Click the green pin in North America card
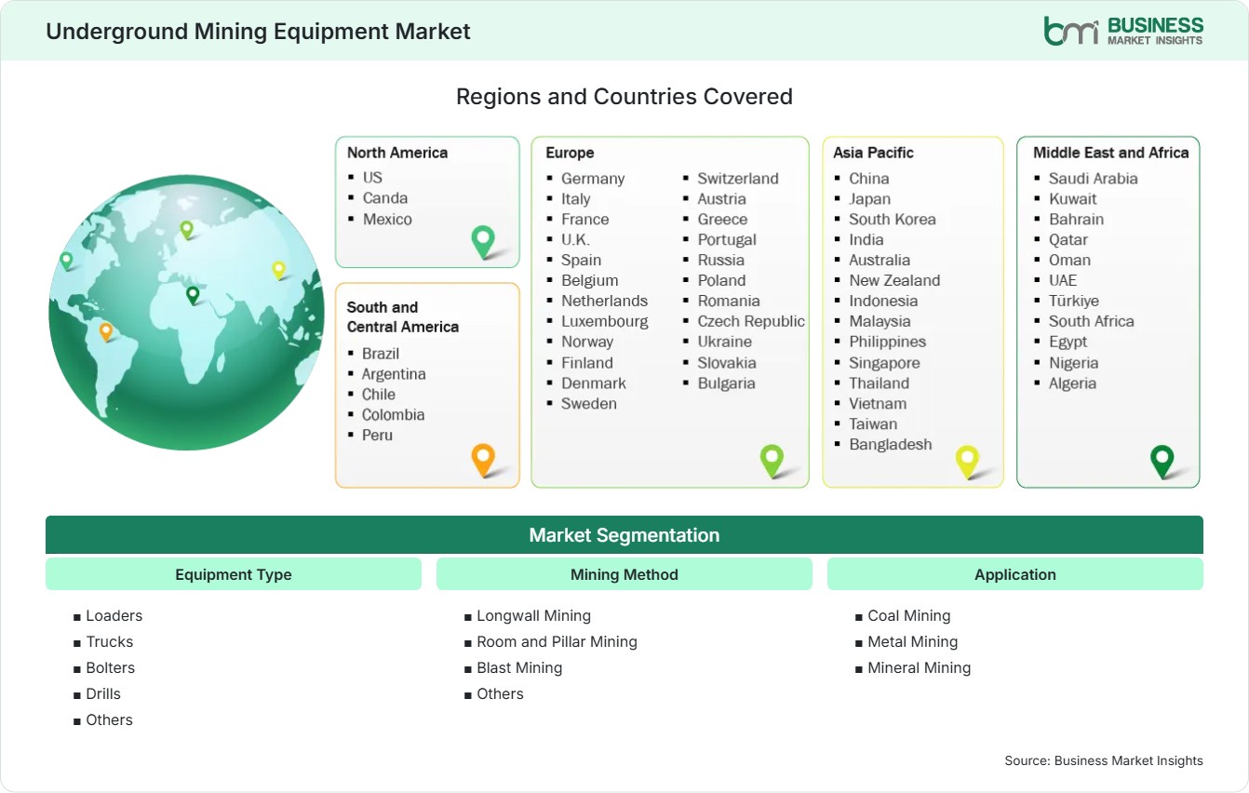Image resolution: width=1249 pixels, height=793 pixels. (483, 242)
